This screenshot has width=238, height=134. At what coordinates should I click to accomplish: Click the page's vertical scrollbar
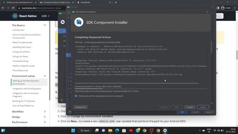coord(237,55)
